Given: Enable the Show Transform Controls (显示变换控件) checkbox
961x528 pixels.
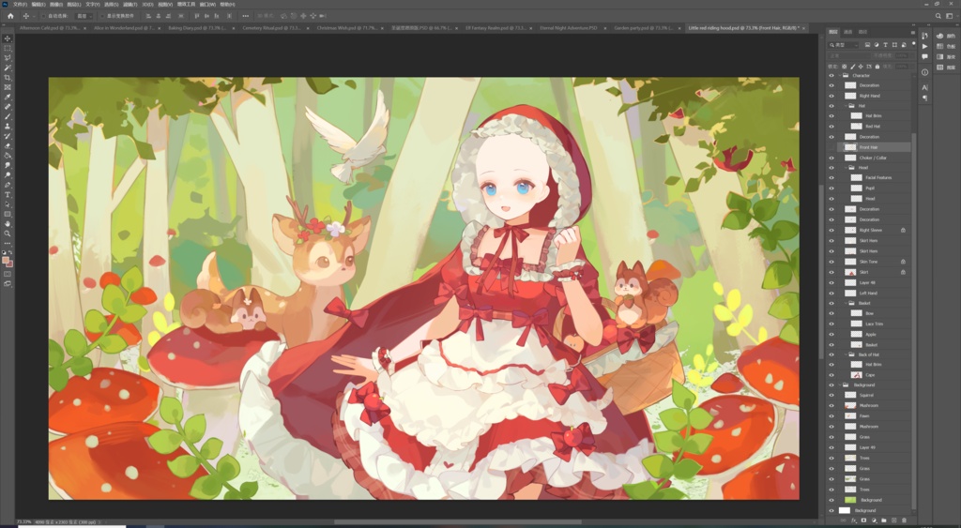Looking at the screenshot, I should pyautogui.click(x=102, y=16).
